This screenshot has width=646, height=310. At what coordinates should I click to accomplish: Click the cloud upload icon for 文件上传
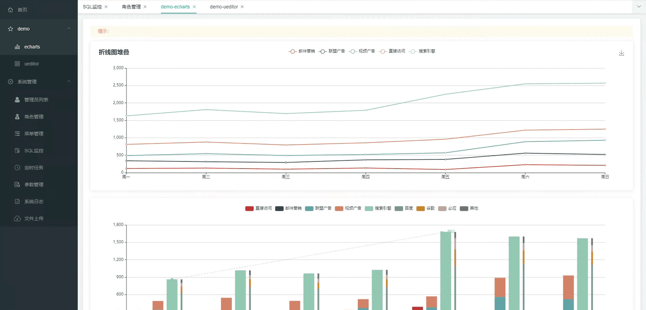pos(17,218)
